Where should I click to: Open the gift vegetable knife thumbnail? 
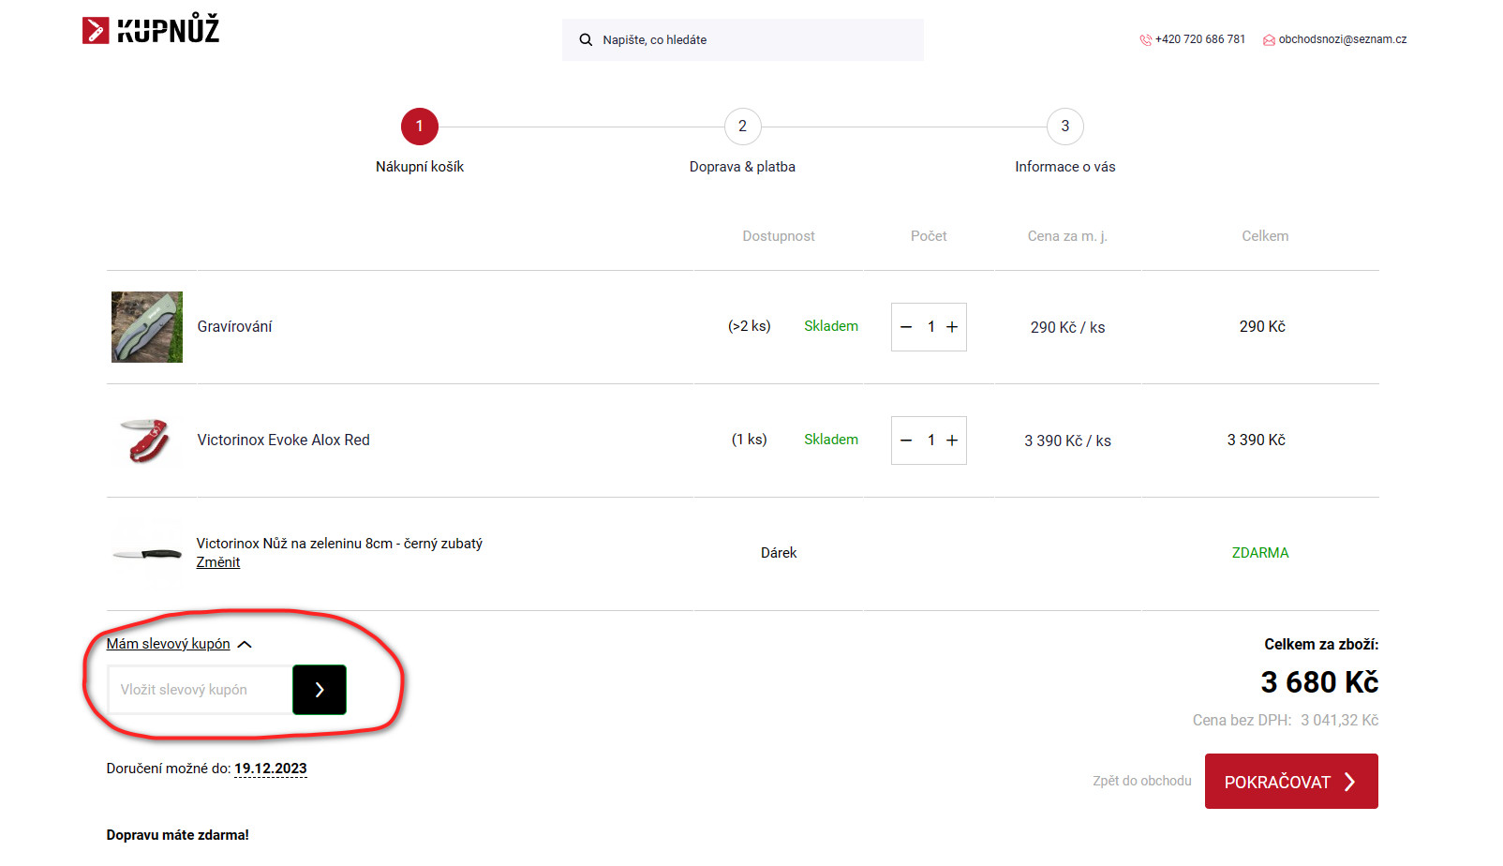pos(147,554)
